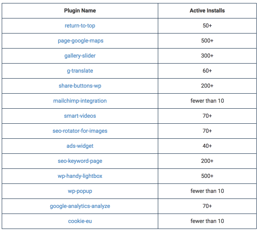Open the smart-videos plugin link
Viewport: 258px width, 232px height.
click(80, 116)
